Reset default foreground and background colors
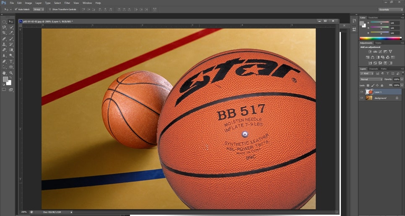The height and width of the screenshot is (216, 405). tap(4, 84)
